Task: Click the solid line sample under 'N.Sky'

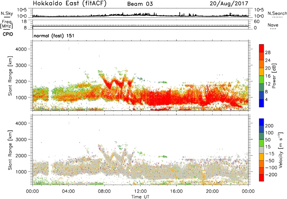Action: coord(7,17)
